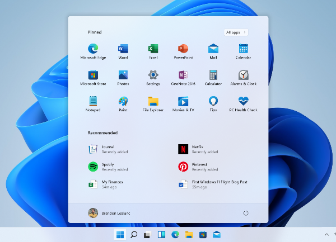Open the pinned Excel app
This screenshot has width=336, height=242.
tap(153, 51)
